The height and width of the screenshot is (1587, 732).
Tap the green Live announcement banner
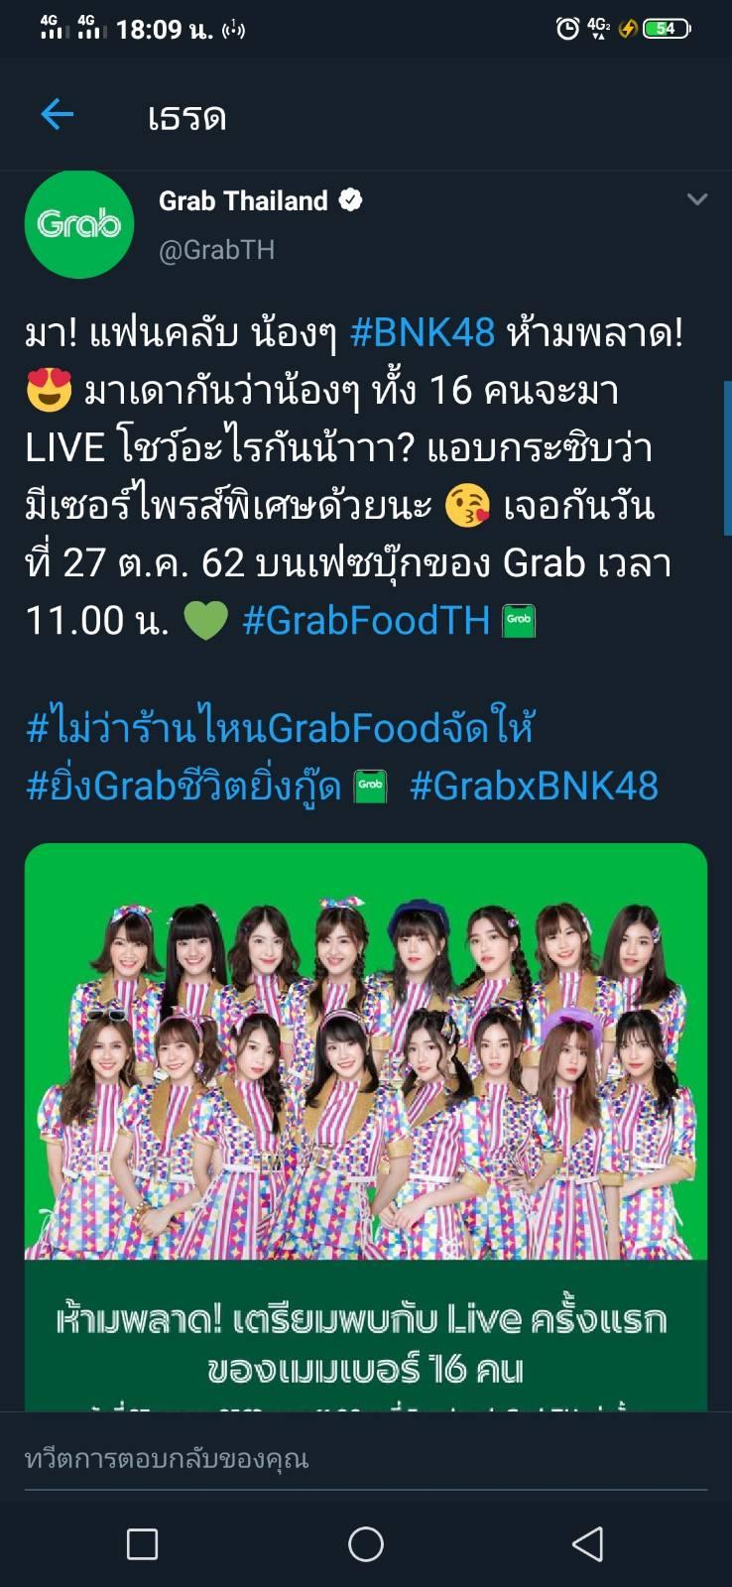[x=366, y=1335]
